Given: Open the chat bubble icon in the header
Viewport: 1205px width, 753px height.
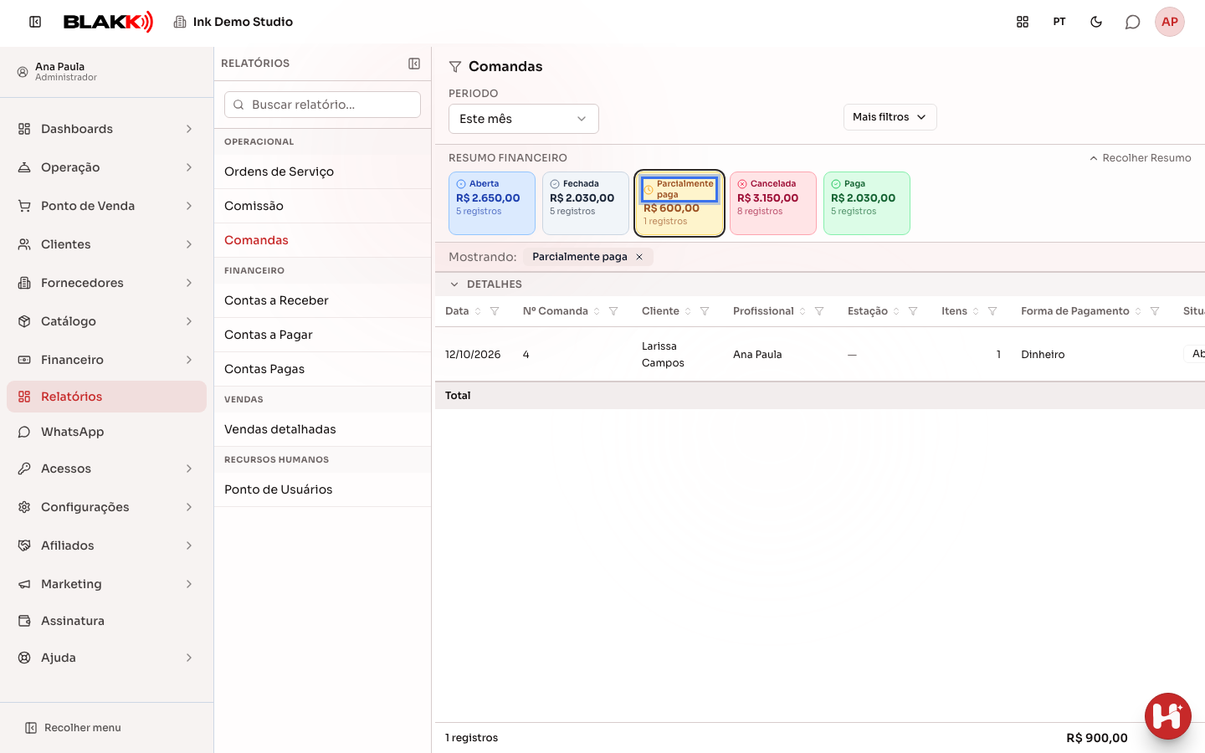Looking at the screenshot, I should click(1133, 22).
